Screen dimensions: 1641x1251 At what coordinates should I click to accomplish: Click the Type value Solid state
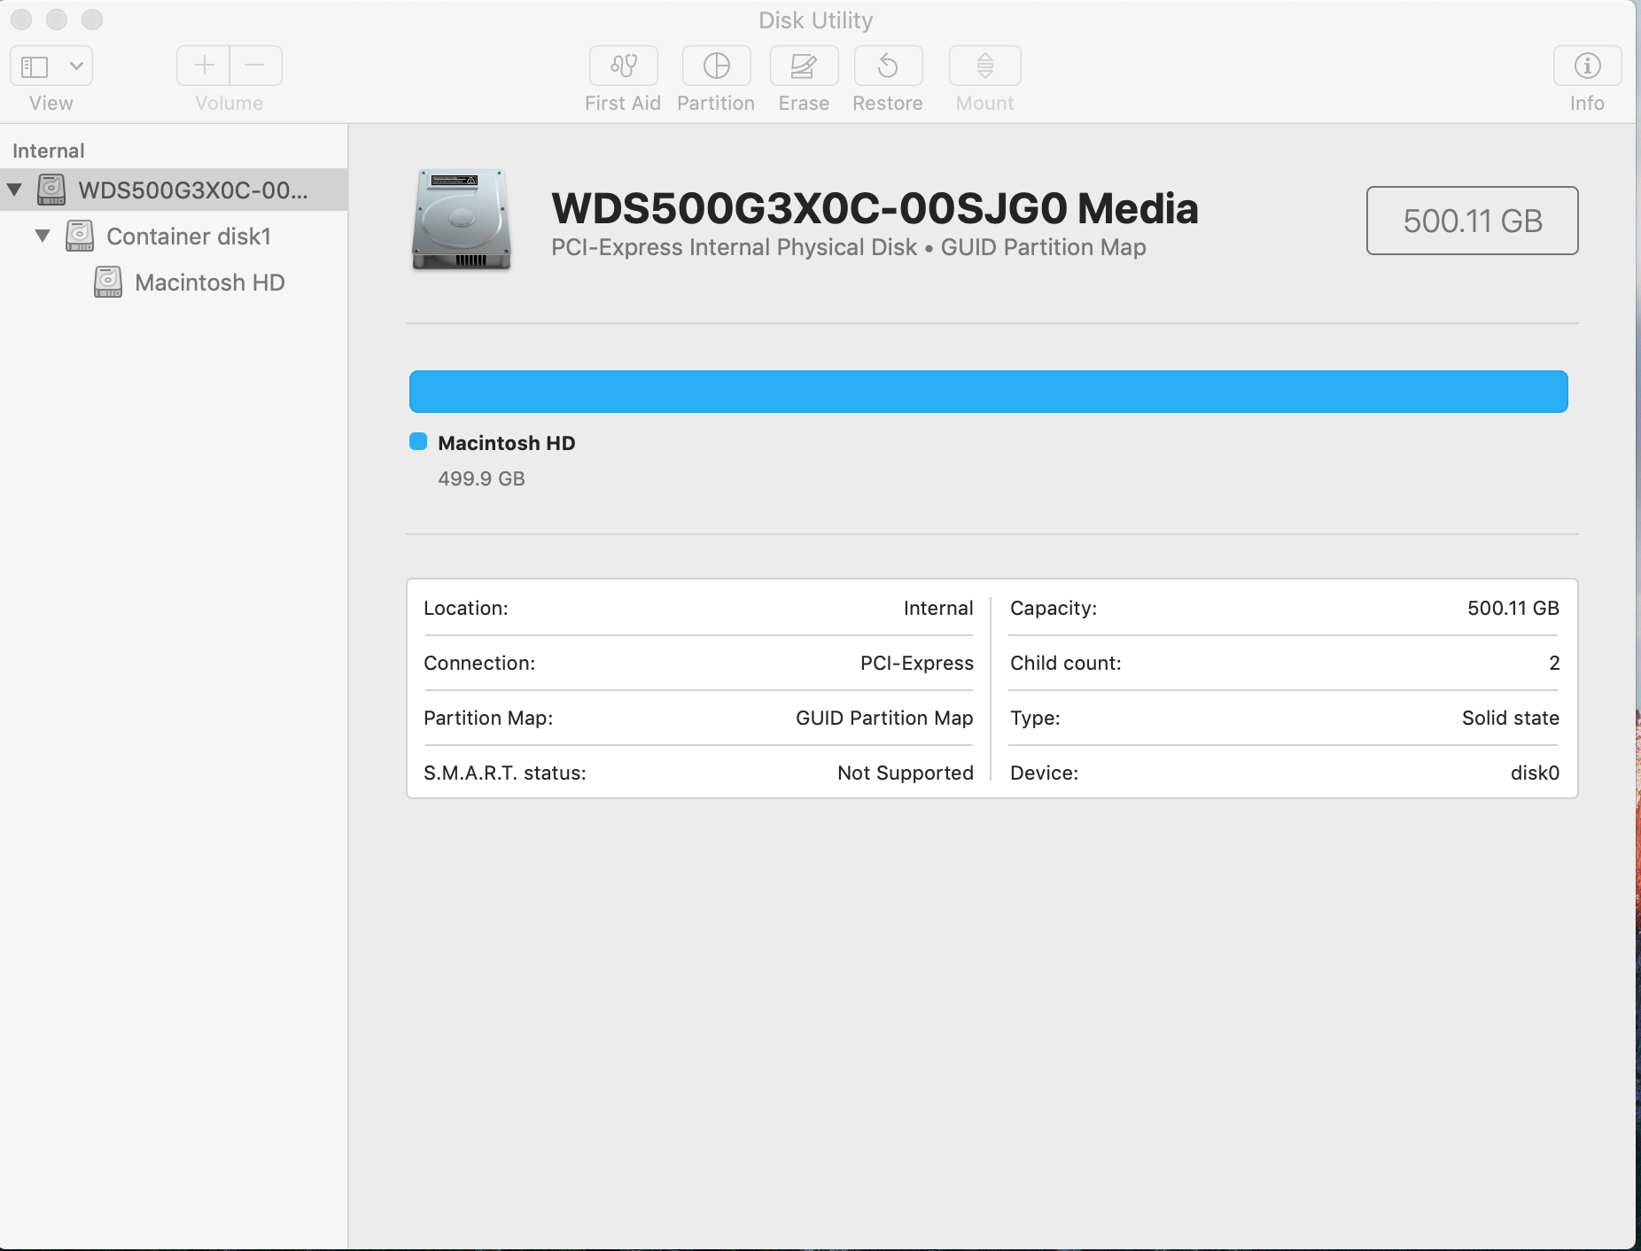1511,718
